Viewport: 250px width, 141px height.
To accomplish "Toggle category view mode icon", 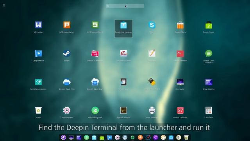I will click(4, 5).
